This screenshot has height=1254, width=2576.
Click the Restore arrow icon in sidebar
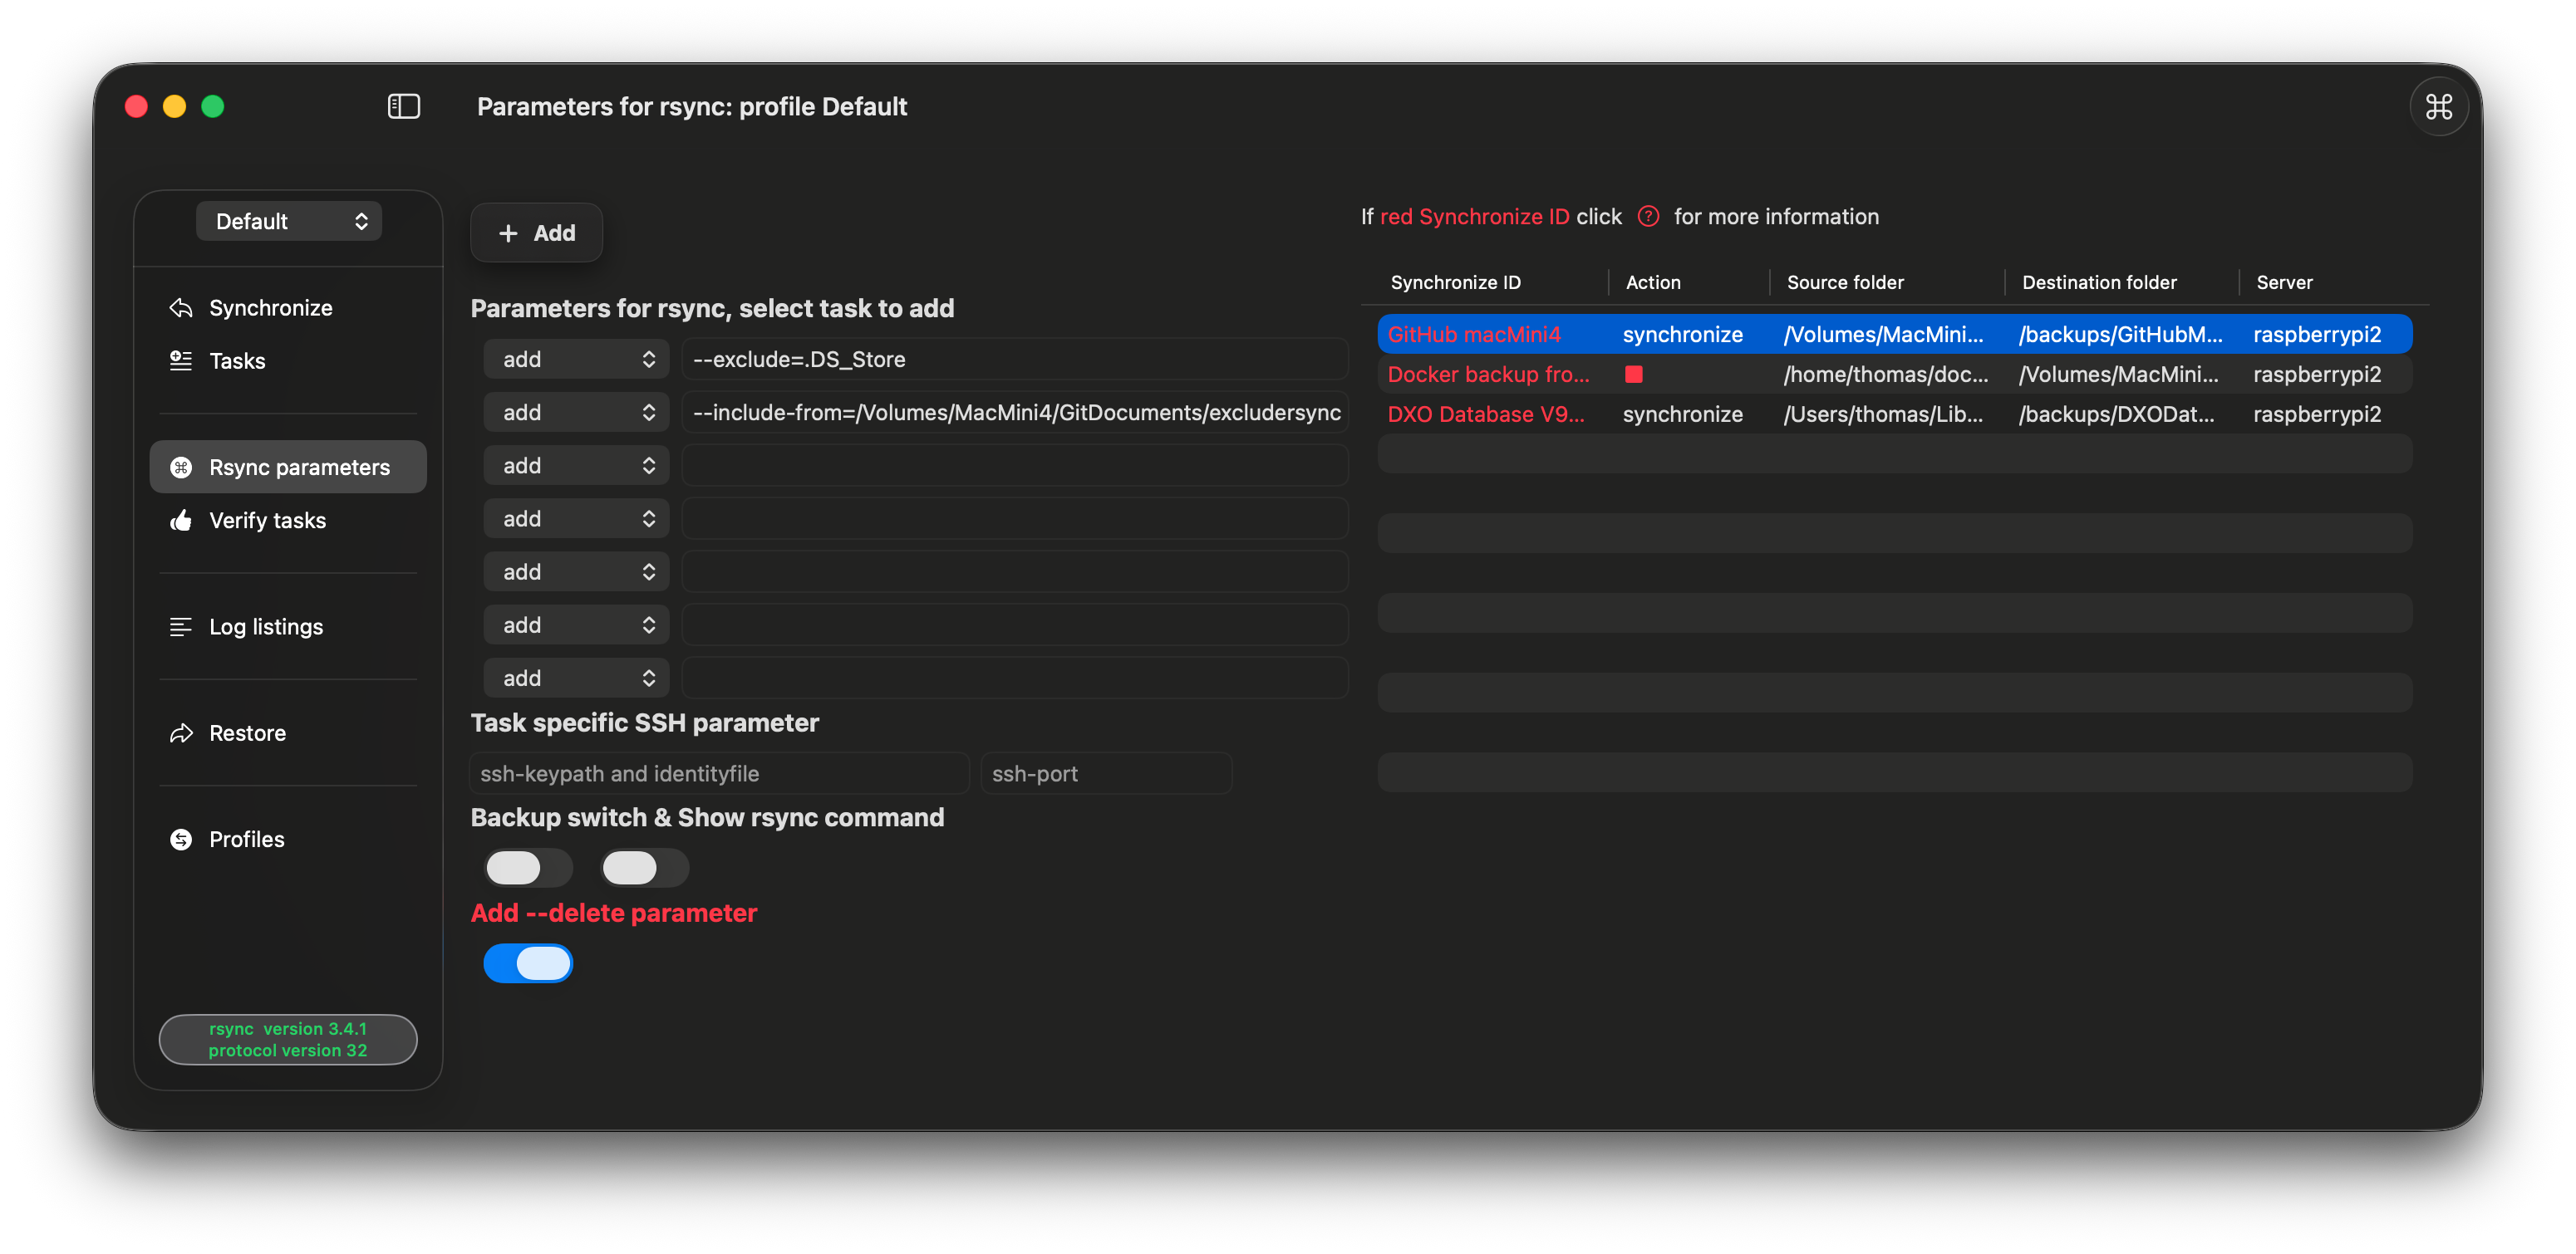(x=181, y=733)
